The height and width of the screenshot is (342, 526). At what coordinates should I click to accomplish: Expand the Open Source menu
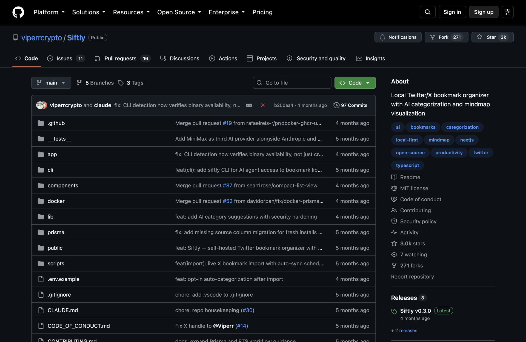point(179,12)
